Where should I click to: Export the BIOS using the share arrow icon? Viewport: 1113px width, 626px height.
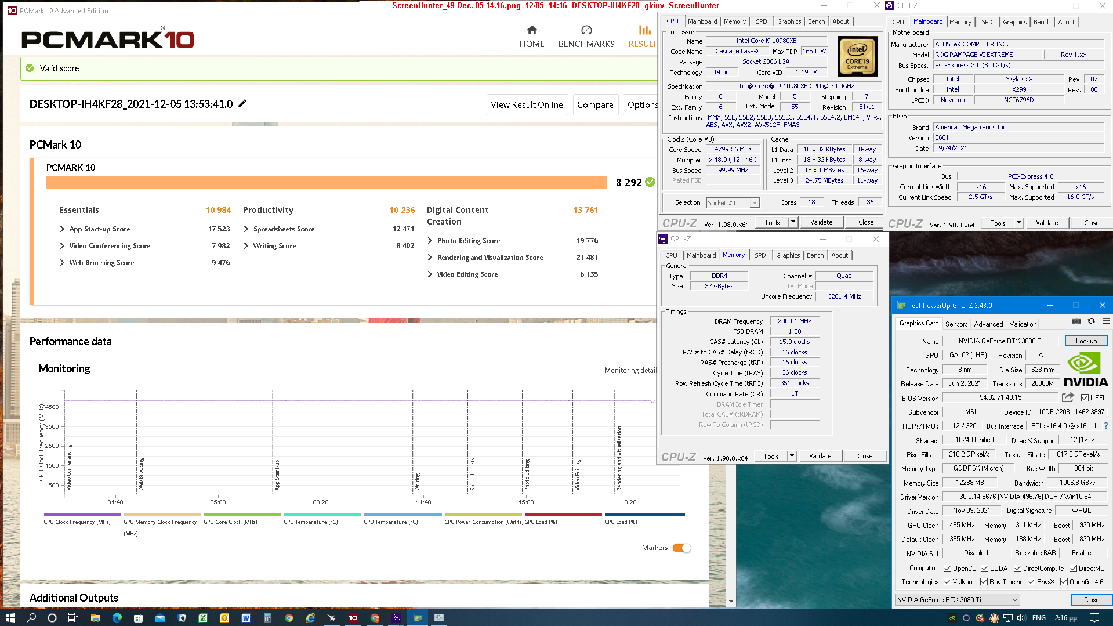tap(1067, 397)
